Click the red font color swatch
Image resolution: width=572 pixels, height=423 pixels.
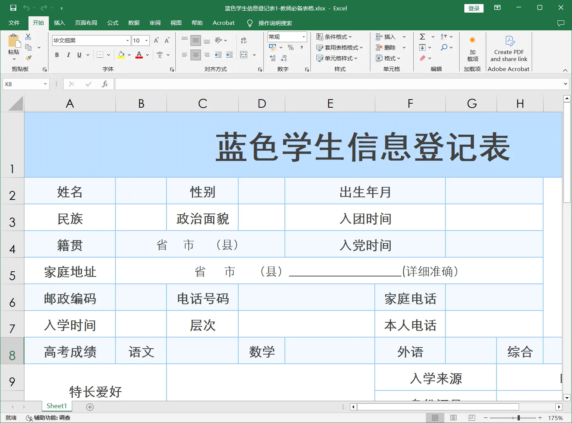pyautogui.click(x=139, y=55)
